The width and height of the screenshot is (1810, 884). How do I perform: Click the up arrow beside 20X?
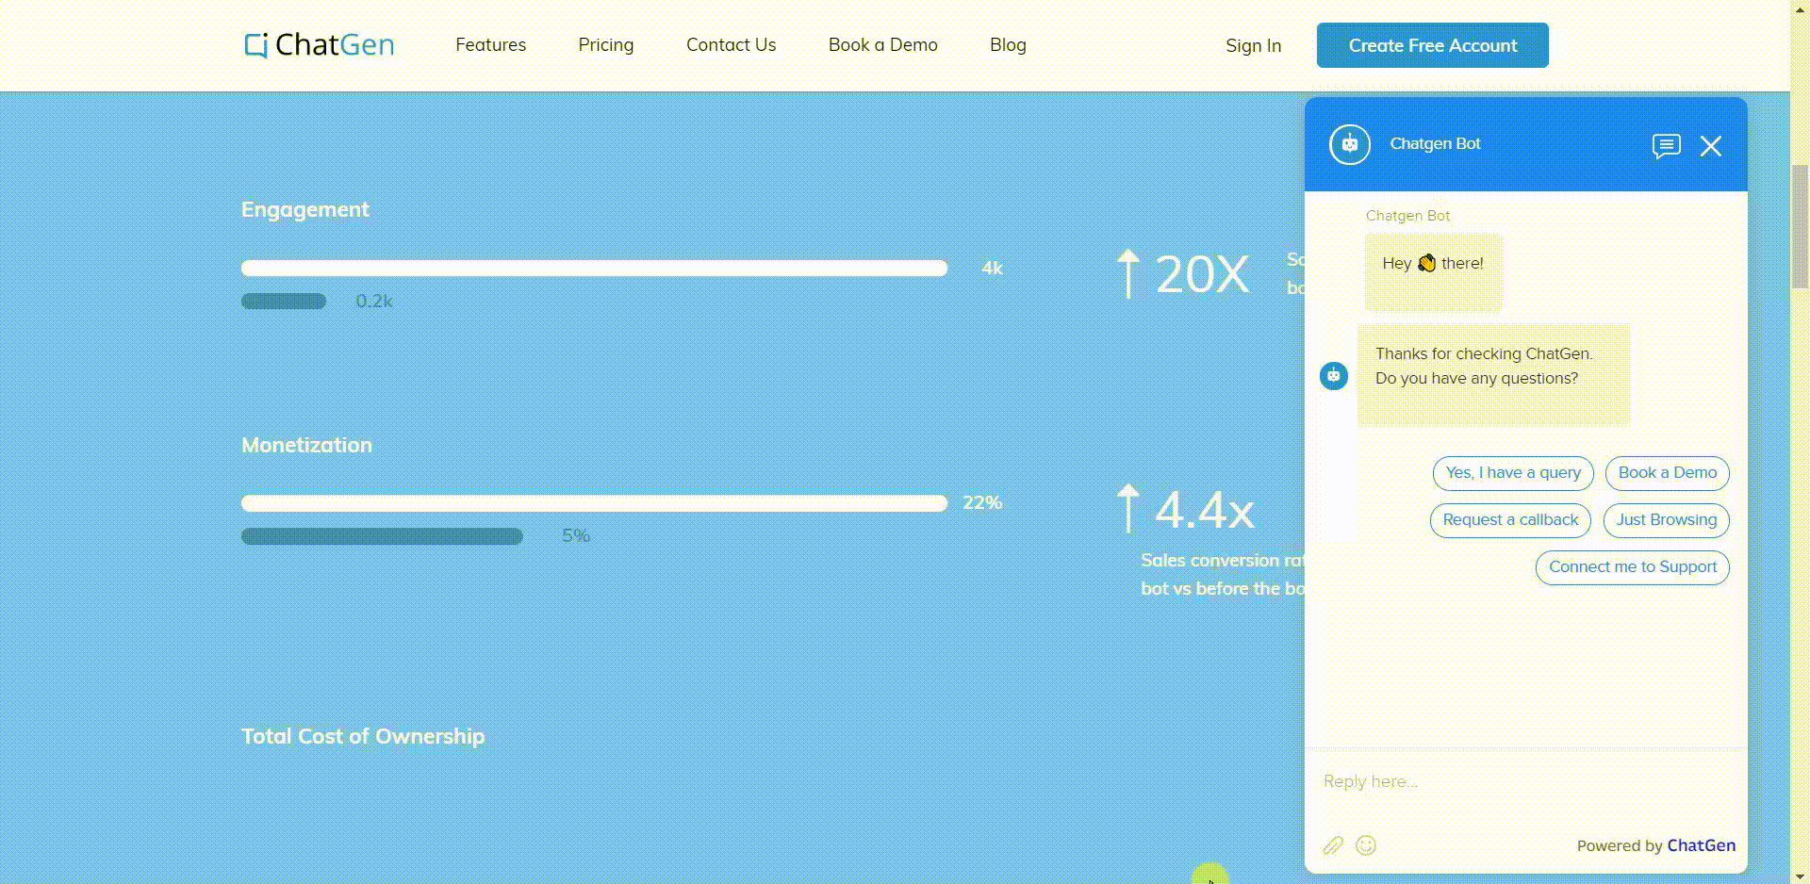[1128, 273]
